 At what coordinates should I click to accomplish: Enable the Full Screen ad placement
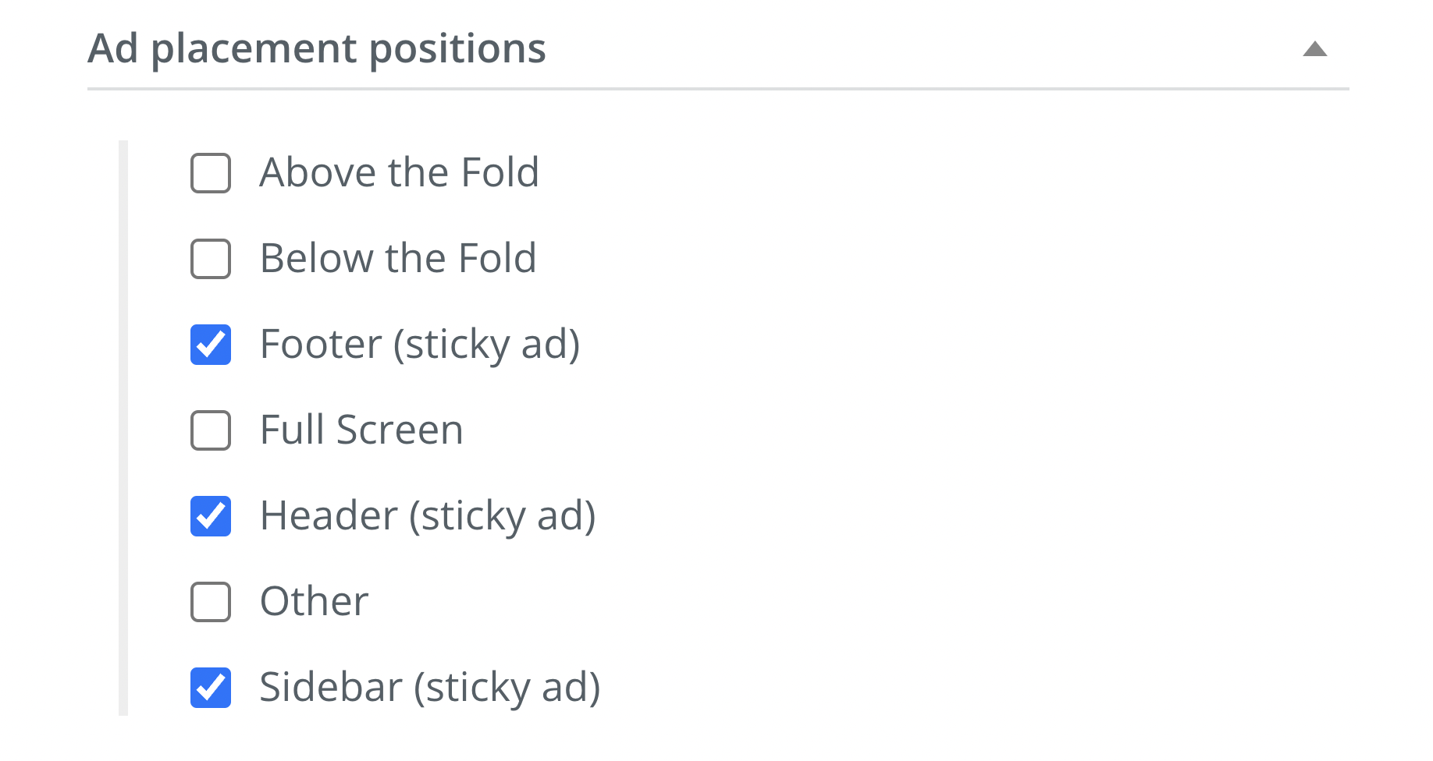(x=210, y=430)
